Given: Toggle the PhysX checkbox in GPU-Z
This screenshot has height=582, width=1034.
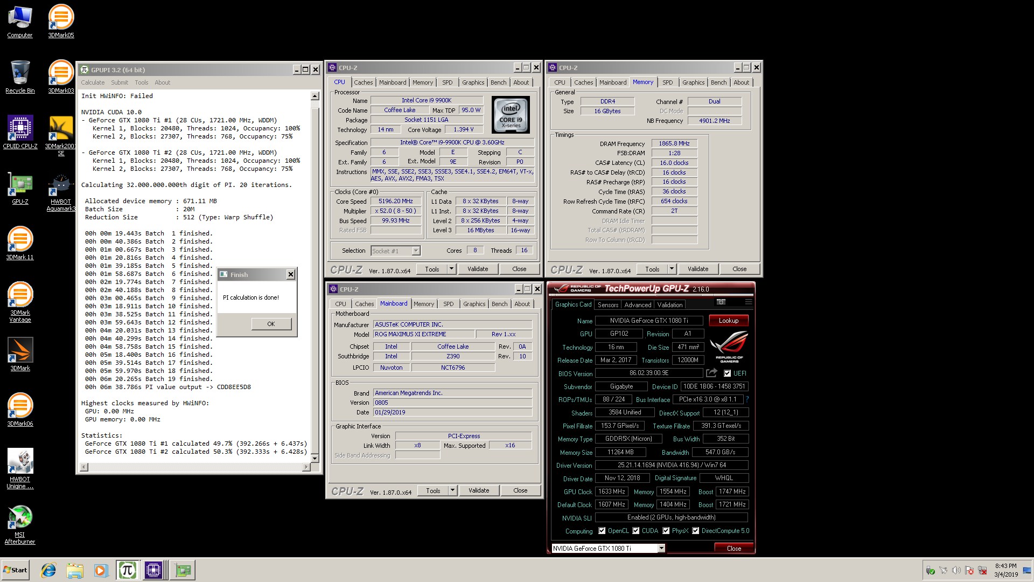Looking at the screenshot, I should coord(666,531).
